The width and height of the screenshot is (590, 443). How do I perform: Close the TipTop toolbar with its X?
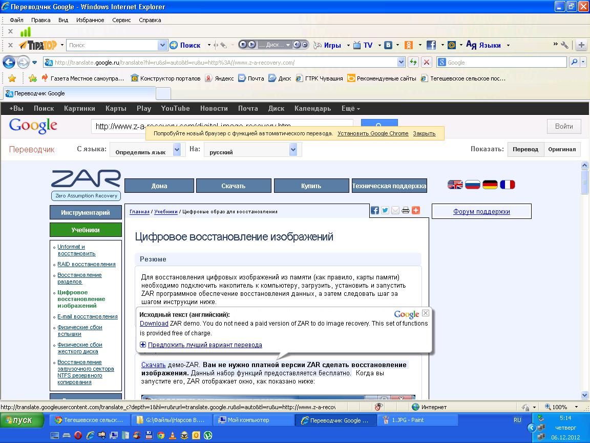point(11,45)
